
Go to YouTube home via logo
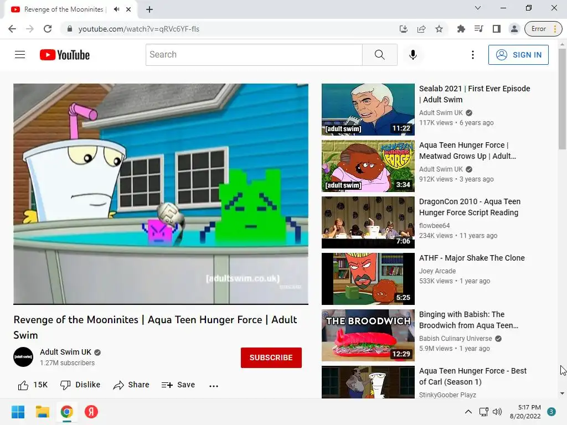(65, 55)
